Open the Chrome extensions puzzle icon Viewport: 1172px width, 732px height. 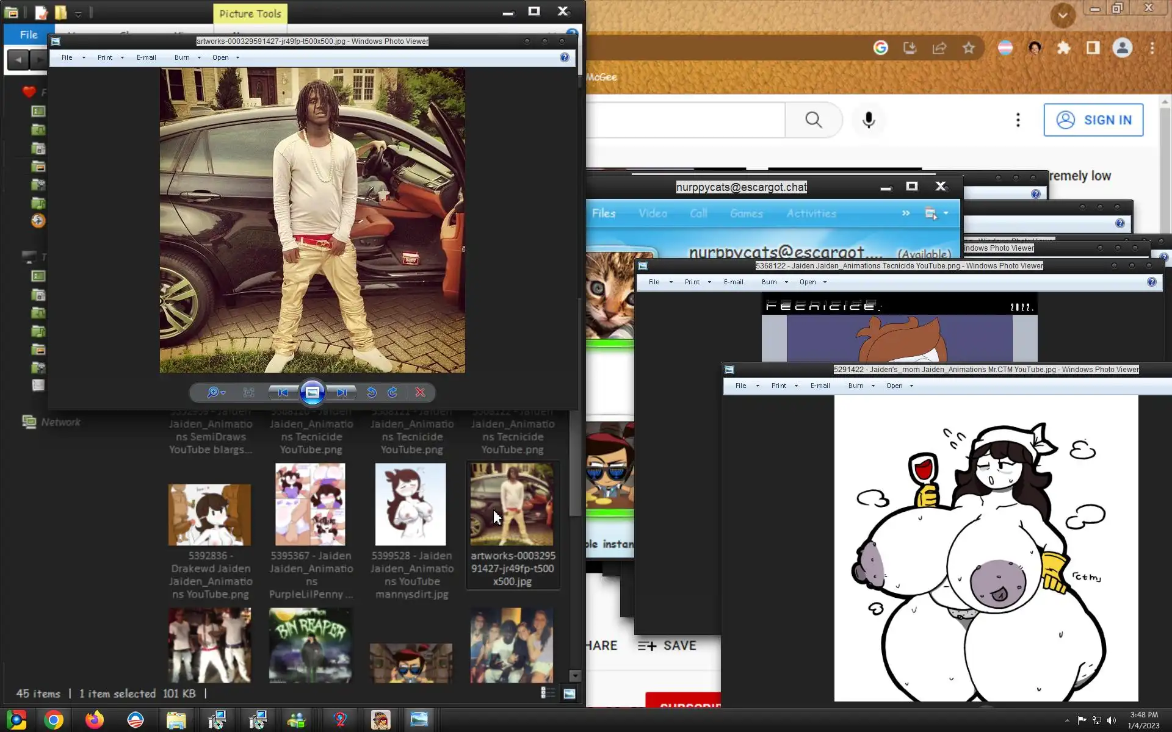1064,48
